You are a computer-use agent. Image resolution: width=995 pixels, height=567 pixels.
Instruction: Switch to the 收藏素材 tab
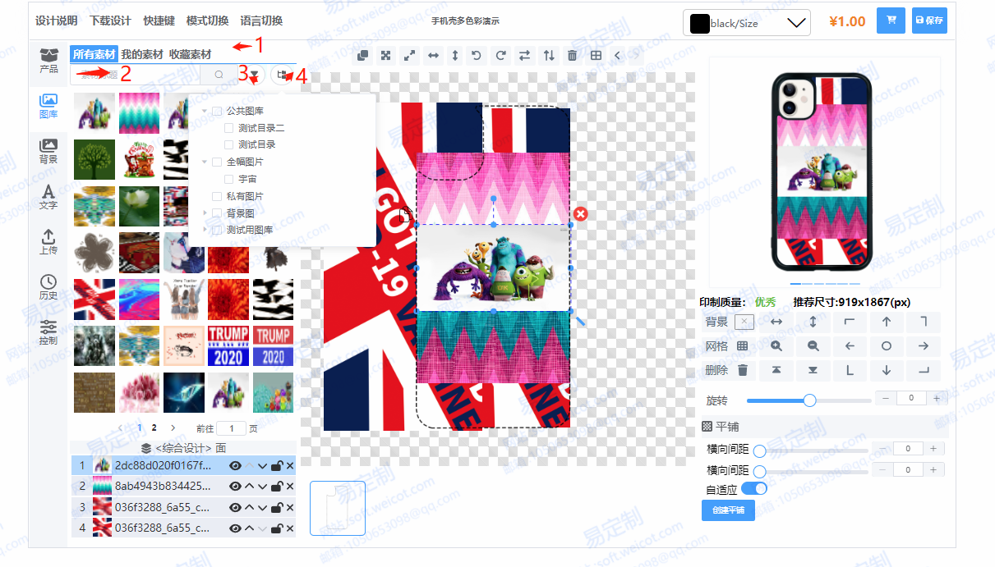click(x=190, y=54)
